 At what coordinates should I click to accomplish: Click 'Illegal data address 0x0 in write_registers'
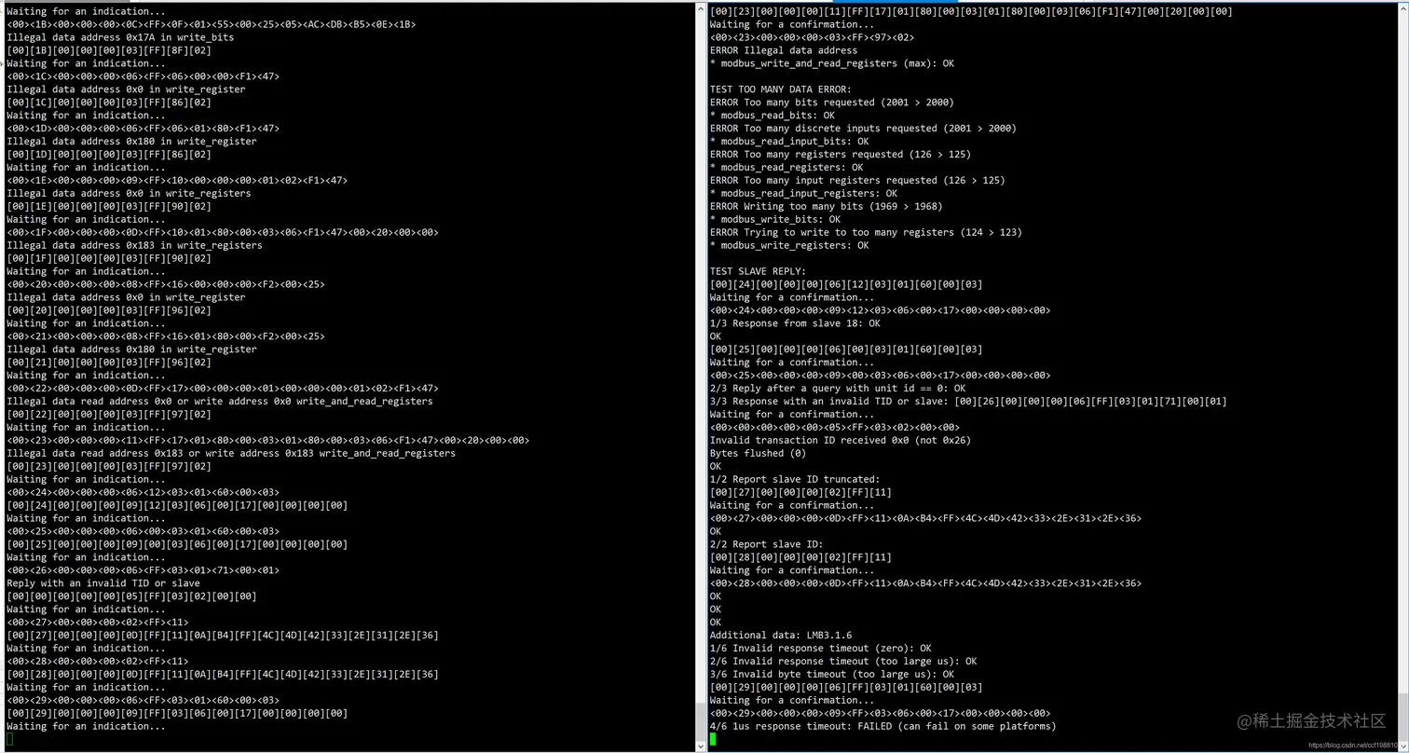pos(129,193)
